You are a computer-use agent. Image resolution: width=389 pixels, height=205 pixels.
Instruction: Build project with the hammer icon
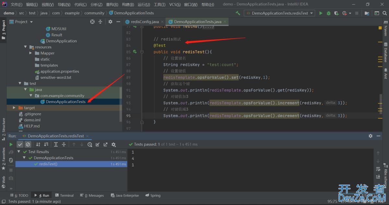click(x=238, y=13)
